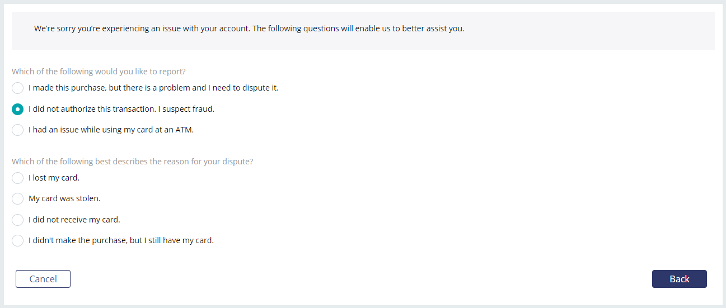Click the Cancel button
This screenshot has height=308, width=726.
pyautogui.click(x=43, y=279)
